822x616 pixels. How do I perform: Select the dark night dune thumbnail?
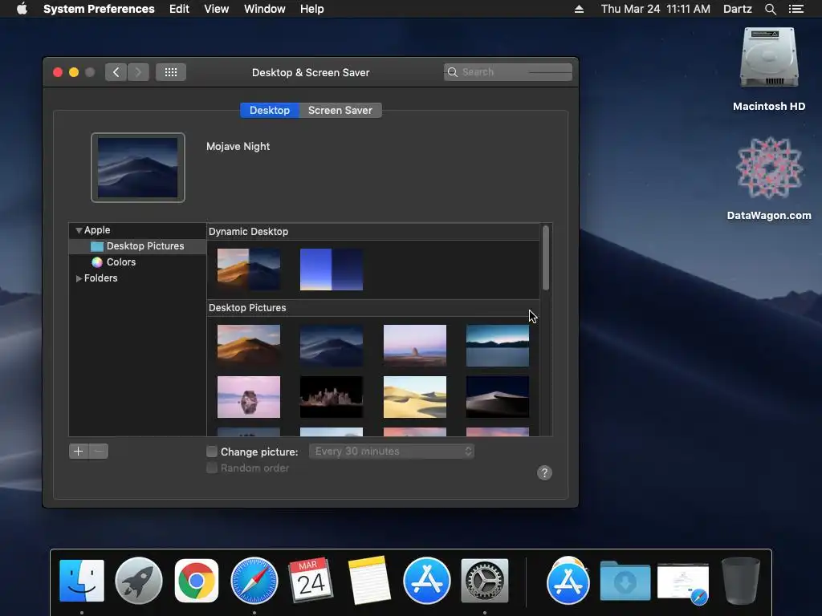coord(498,396)
